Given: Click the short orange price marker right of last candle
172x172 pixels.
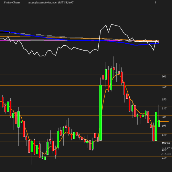Looking at the screenshot, I should [164, 121].
